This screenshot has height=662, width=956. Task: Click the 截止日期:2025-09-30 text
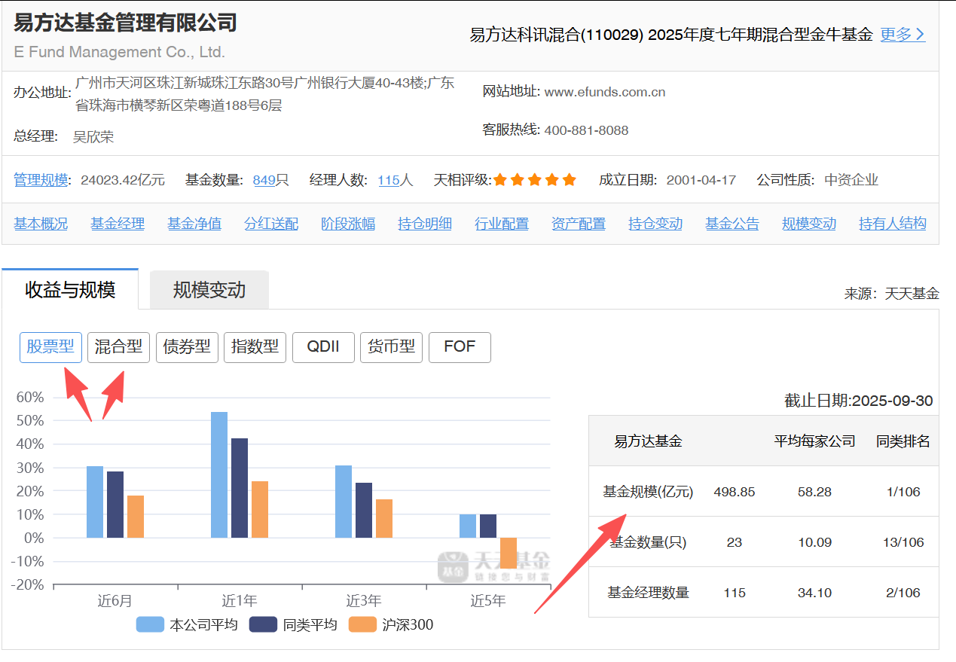[x=858, y=401]
